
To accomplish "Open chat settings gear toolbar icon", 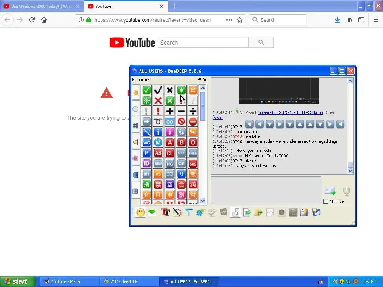I will (200, 212).
